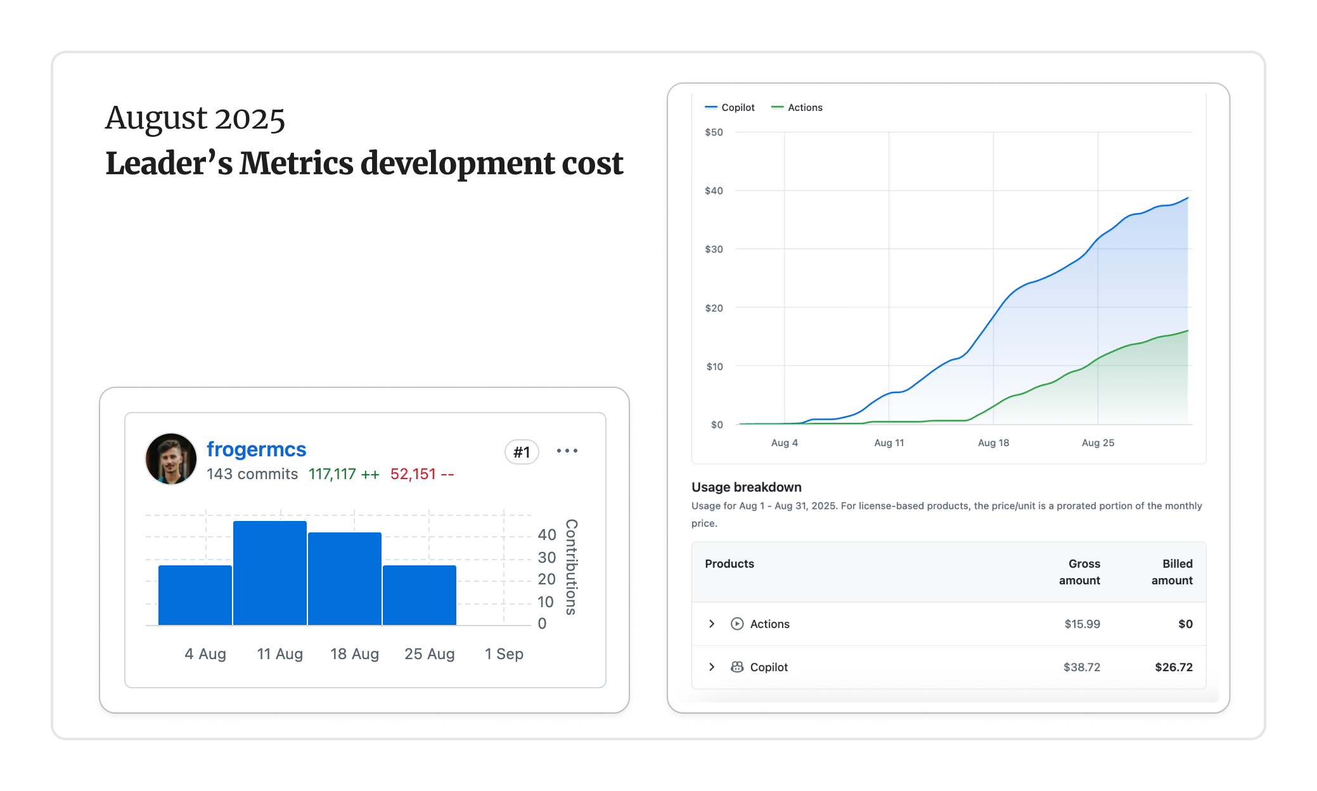Click the 25 Aug week contribution bar
This screenshot has width=1317, height=791.
[420, 595]
